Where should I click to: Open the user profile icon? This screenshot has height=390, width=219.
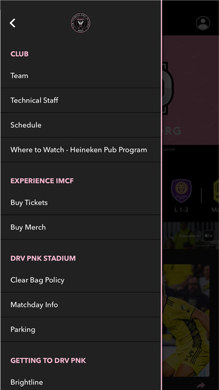point(203,23)
